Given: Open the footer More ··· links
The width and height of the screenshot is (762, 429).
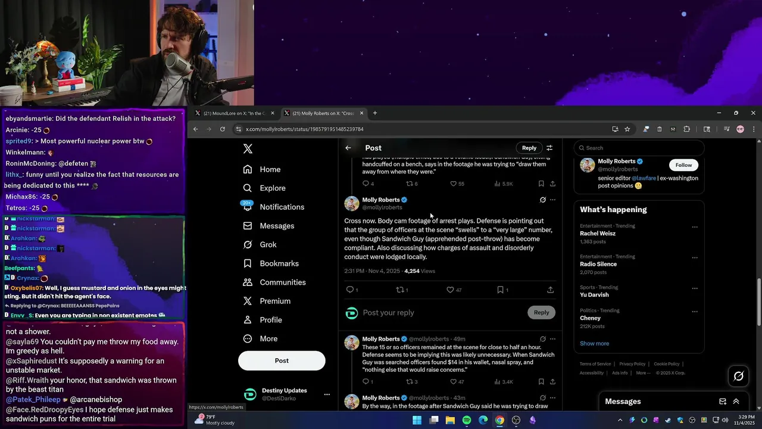Looking at the screenshot, I should pos(643,373).
